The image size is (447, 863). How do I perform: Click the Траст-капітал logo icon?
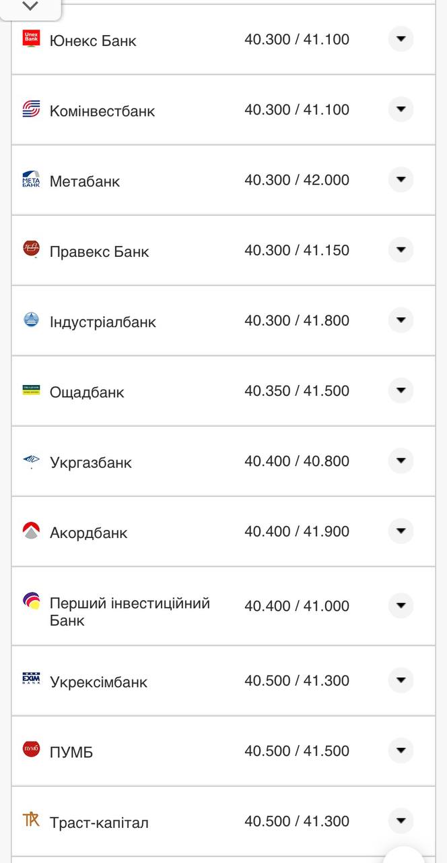(31, 821)
